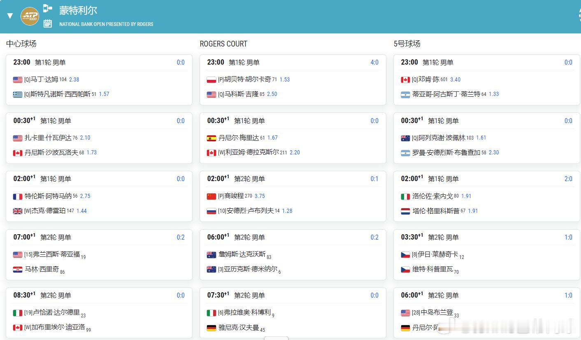Viewport: 581px width, 340px height.
Task: Click Australian flag next to 詹姆斯·达克沃斯
Action: (211, 255)
